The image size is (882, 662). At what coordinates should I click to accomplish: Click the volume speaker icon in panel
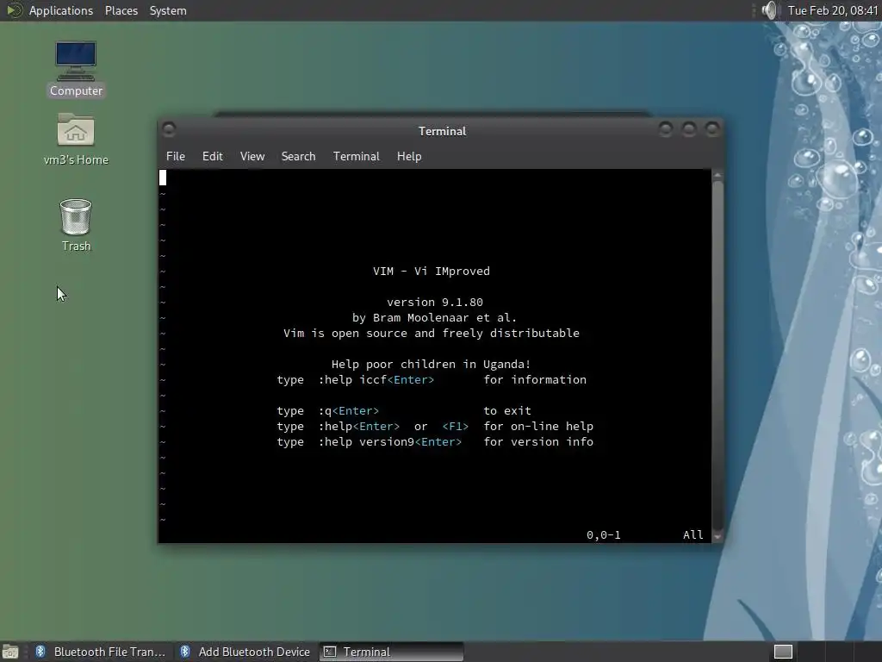tap(769, 10)
